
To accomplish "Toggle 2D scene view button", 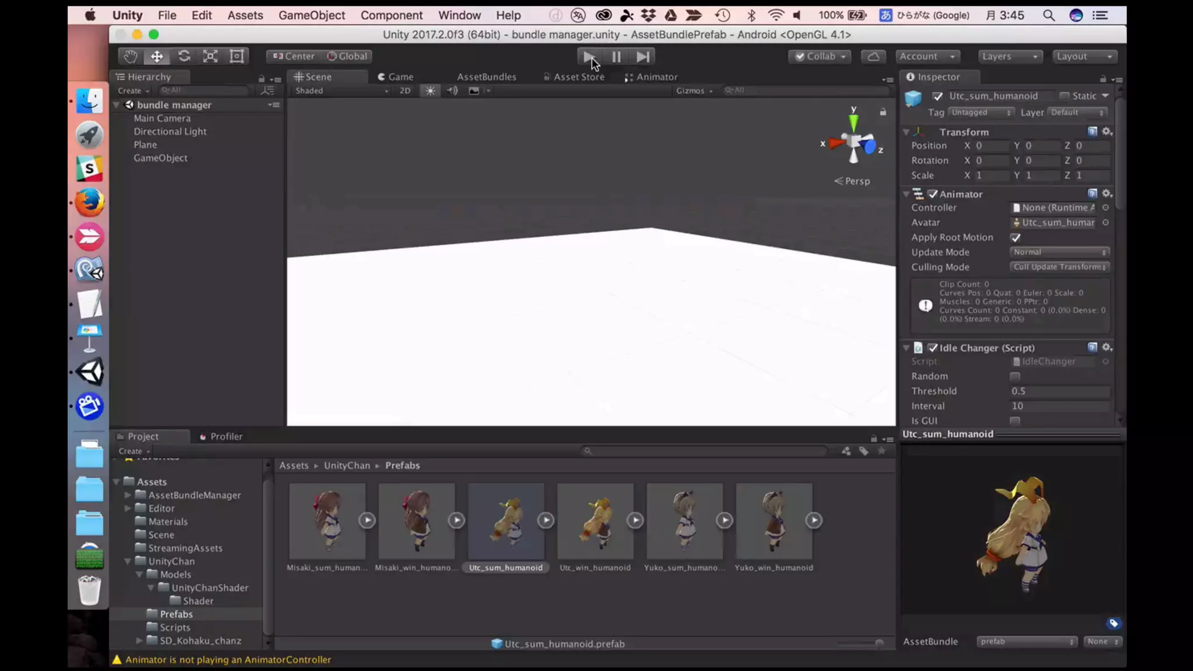I will coord(405,91).
